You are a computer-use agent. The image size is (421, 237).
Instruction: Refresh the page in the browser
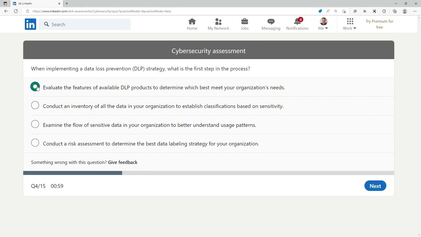click(x=16, y=11)
